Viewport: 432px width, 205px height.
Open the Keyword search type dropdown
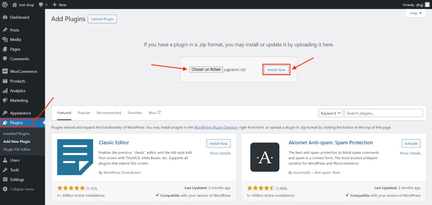point(330,113)
